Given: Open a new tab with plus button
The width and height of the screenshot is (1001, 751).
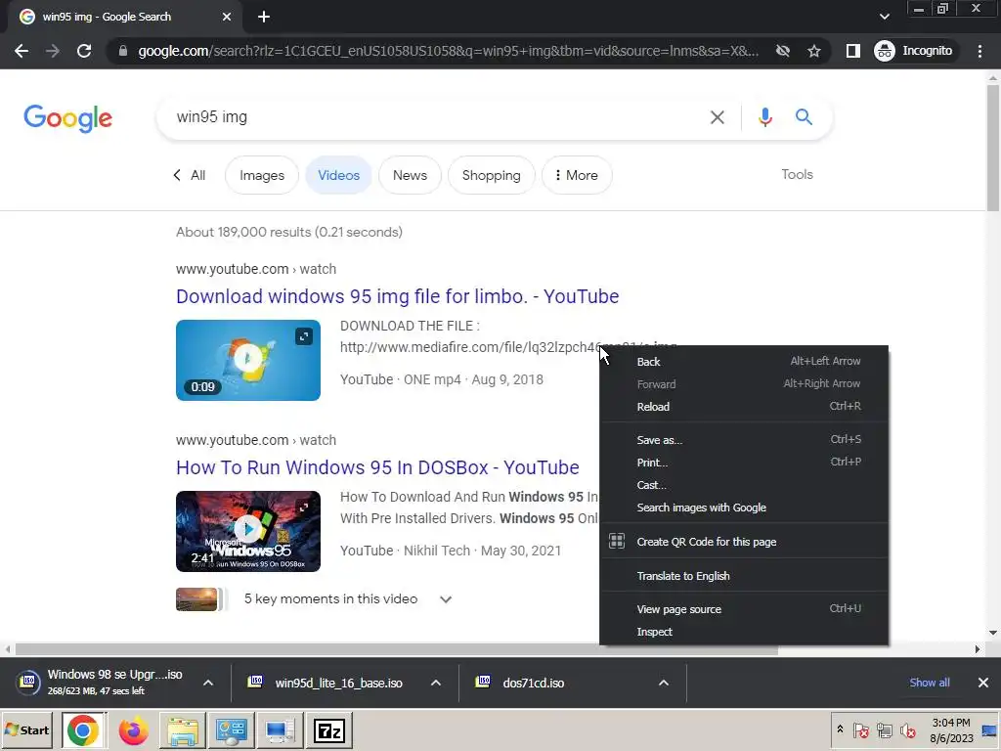Looking at the screenshot, I should 264,18.
